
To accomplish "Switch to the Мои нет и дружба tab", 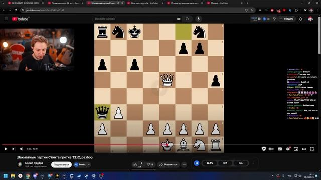I will tap(144, 3).
